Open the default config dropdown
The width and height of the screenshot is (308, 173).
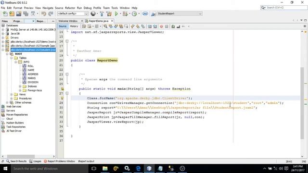tap(73, 14)
